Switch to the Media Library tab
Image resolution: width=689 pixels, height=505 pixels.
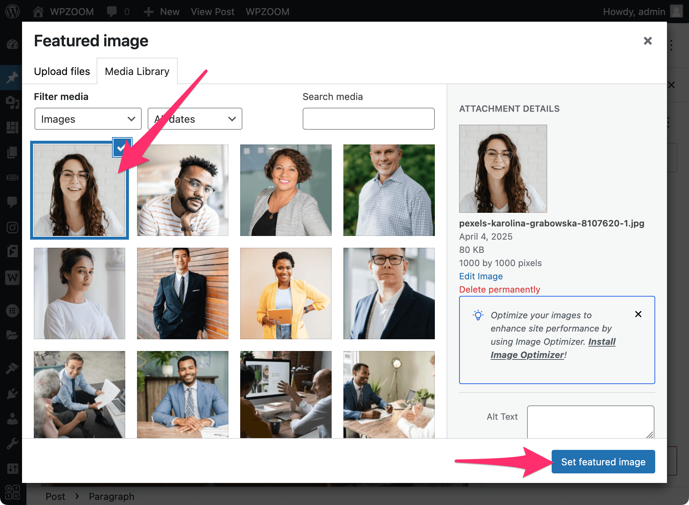pyautogui.click(x=137, y=71)
